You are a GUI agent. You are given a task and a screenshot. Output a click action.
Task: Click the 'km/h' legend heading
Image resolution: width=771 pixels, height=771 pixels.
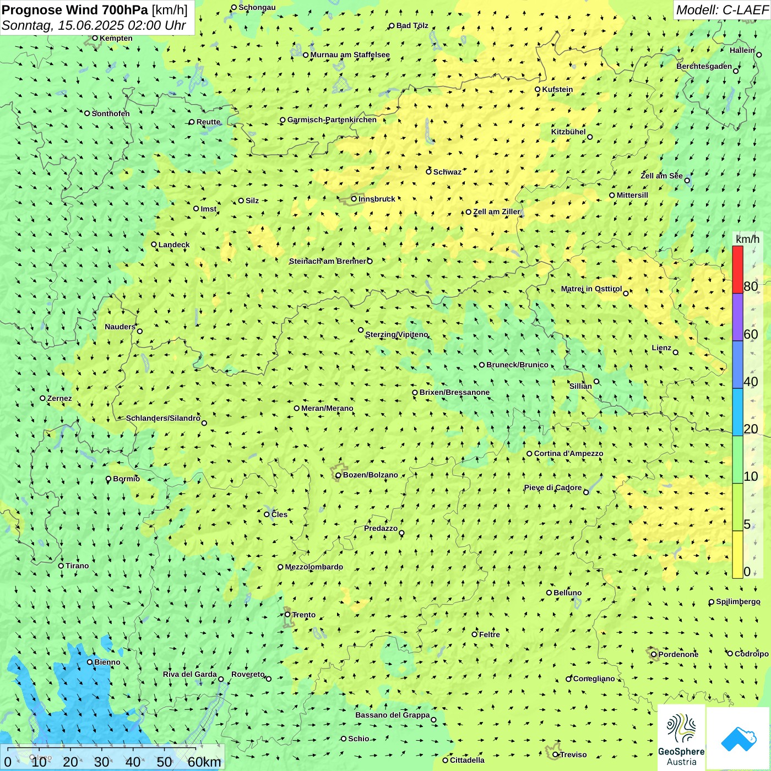click(x=747, y=239)
